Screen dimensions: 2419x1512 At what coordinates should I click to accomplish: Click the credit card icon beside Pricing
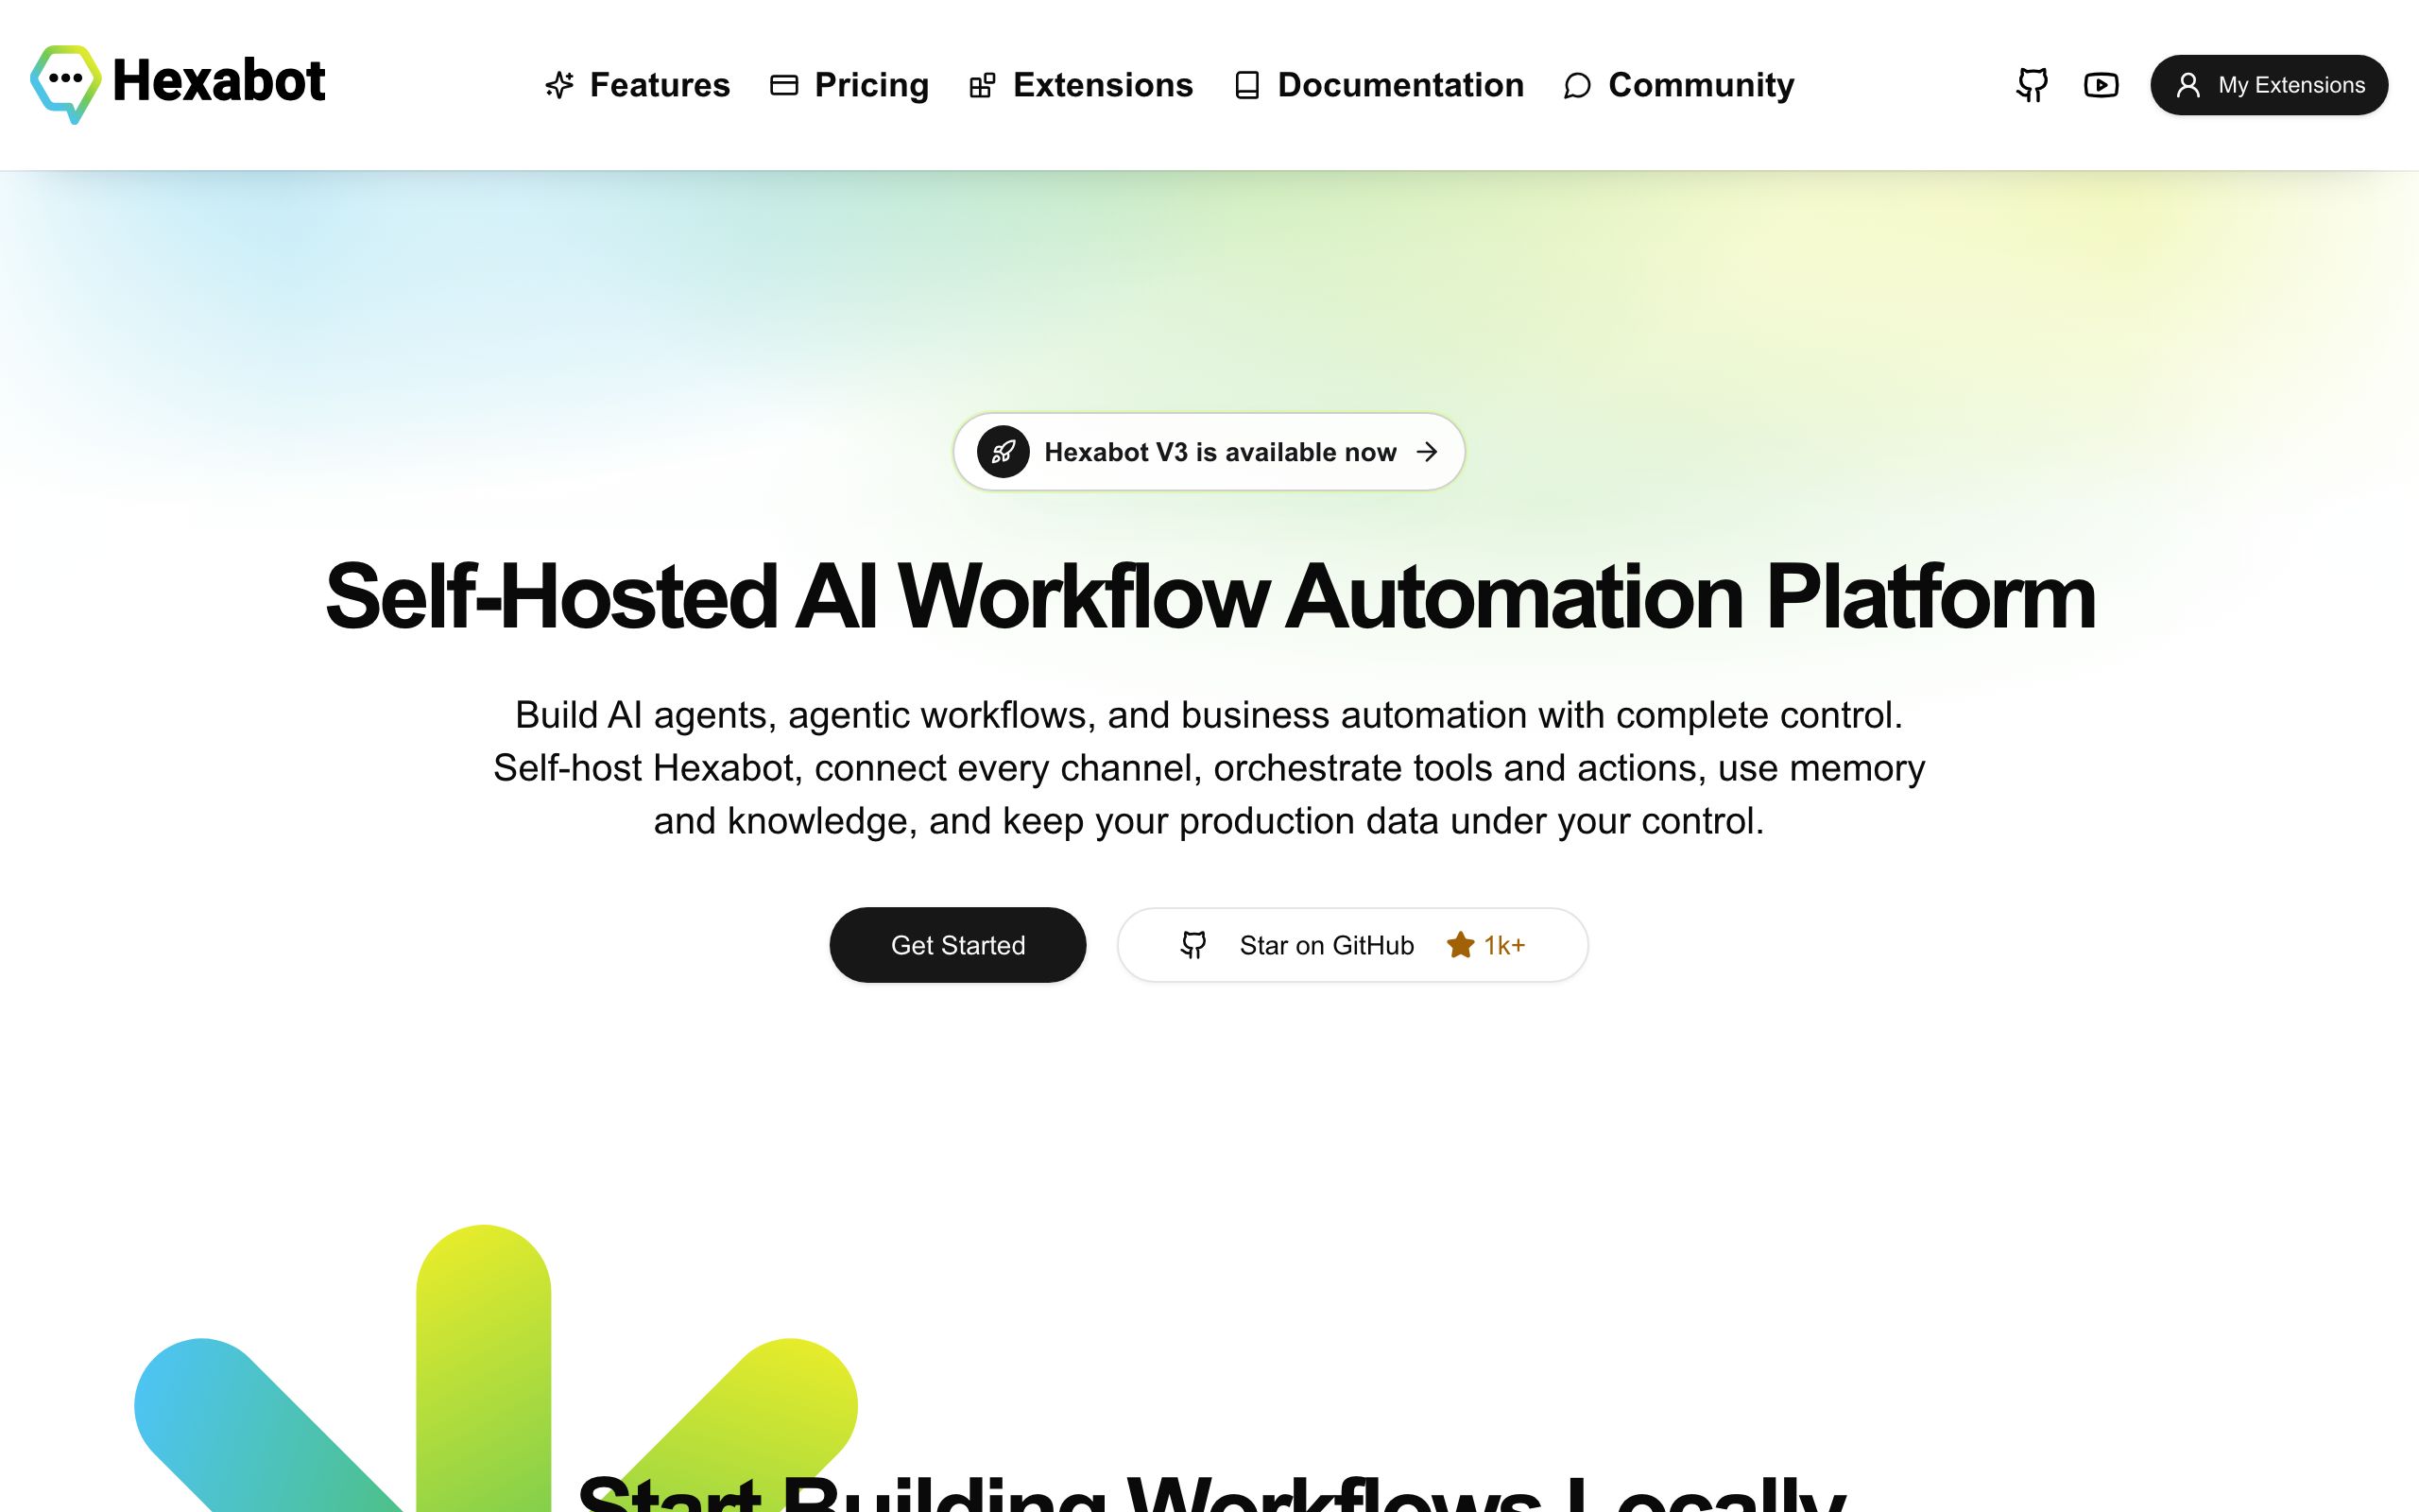click(784, 85)
